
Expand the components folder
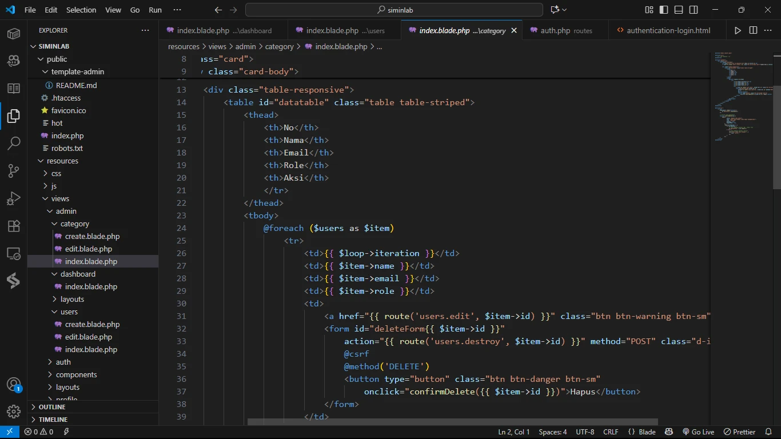click(x=76, y=374)
